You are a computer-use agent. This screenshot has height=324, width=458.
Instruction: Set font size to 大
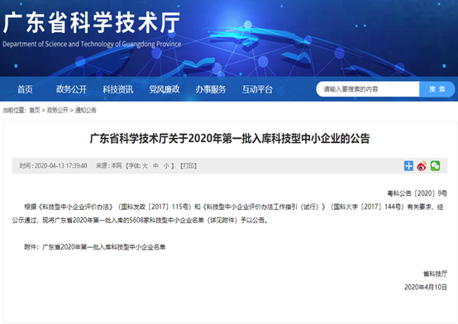click(145, 166)
